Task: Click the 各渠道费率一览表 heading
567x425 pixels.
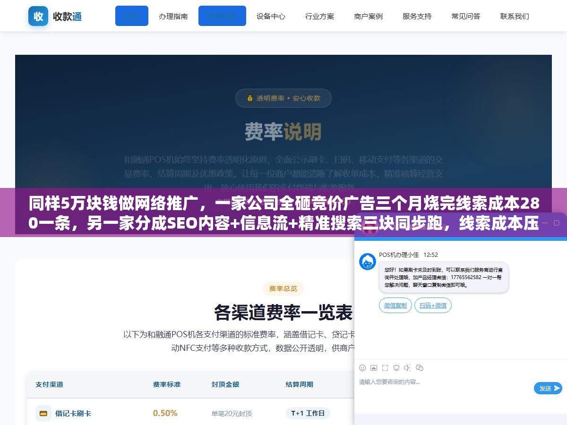Action: [x=283, y=313]
